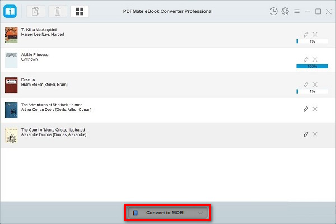Click author text 'Bram Stoker [Stoker, Bram]'

[x=44, y=85]
